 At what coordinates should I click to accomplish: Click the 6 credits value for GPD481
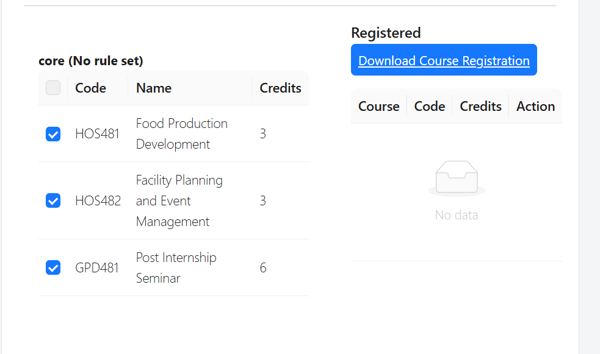pyautogui.click(x=263, y=267)
